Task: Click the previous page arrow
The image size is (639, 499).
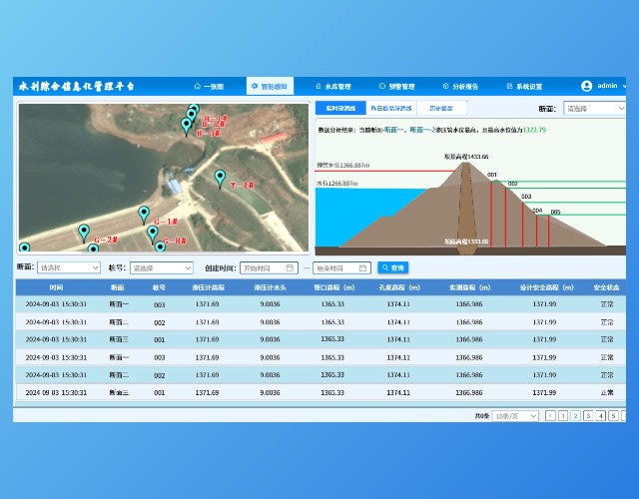Action: 550,415
